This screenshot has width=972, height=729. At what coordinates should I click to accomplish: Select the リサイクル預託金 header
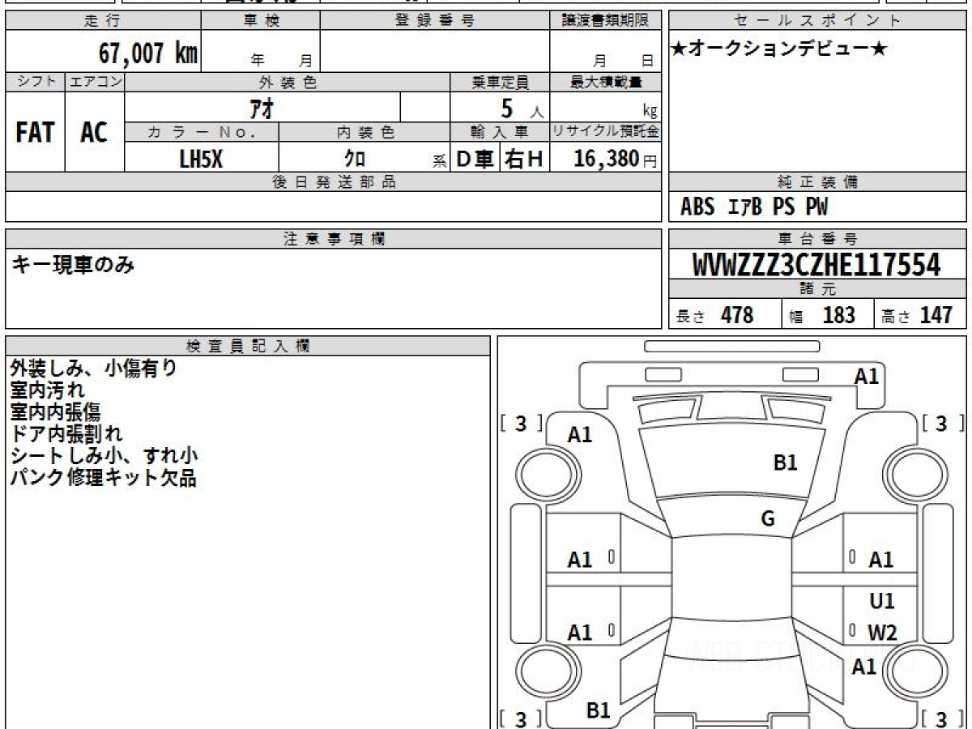606,132
